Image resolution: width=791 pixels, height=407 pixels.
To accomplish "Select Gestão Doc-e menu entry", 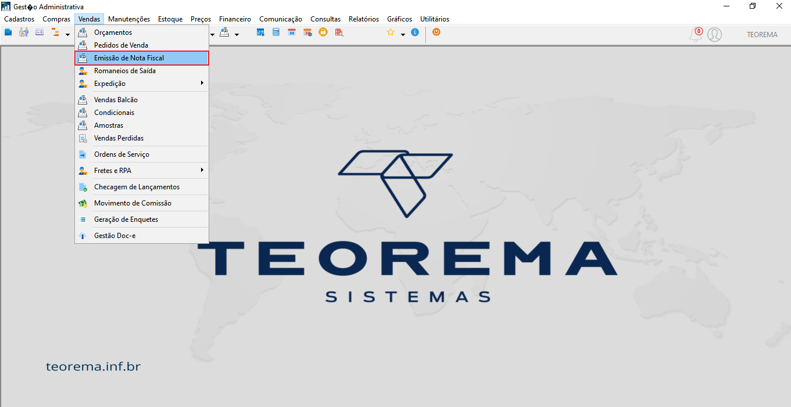I will coord(142,236).
